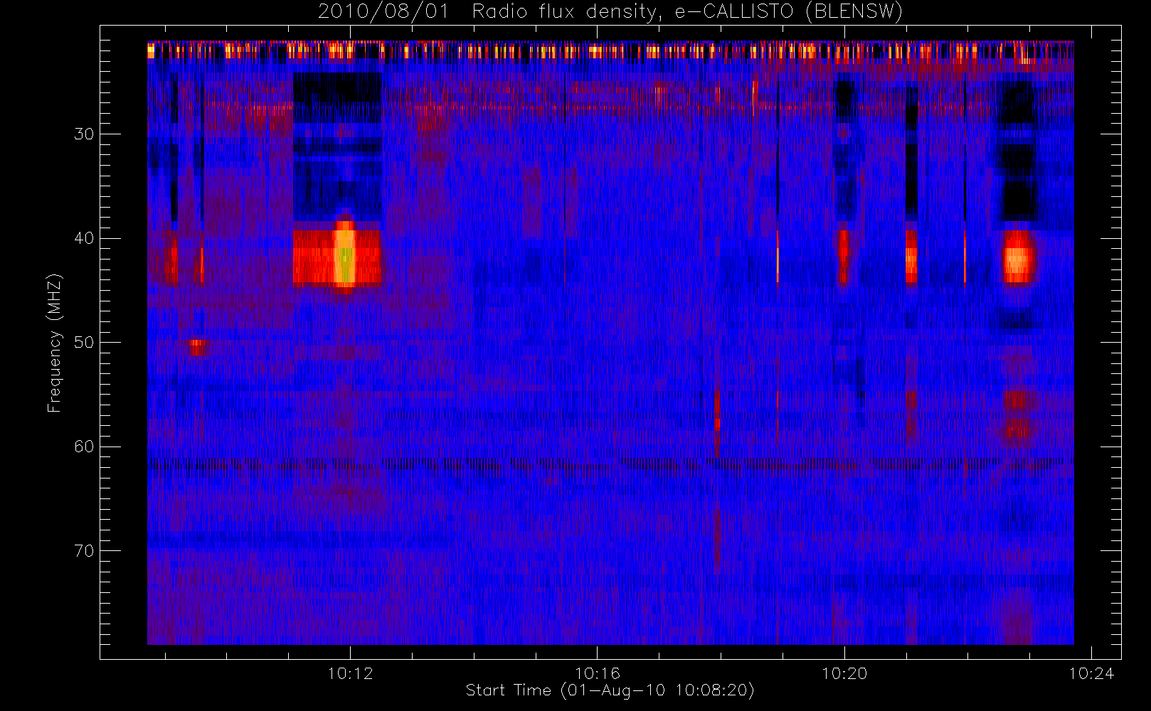This screenshot has height=711, width=1151.
Task: Click the small red spot at 50 MHz
Action: click(198, 346)
